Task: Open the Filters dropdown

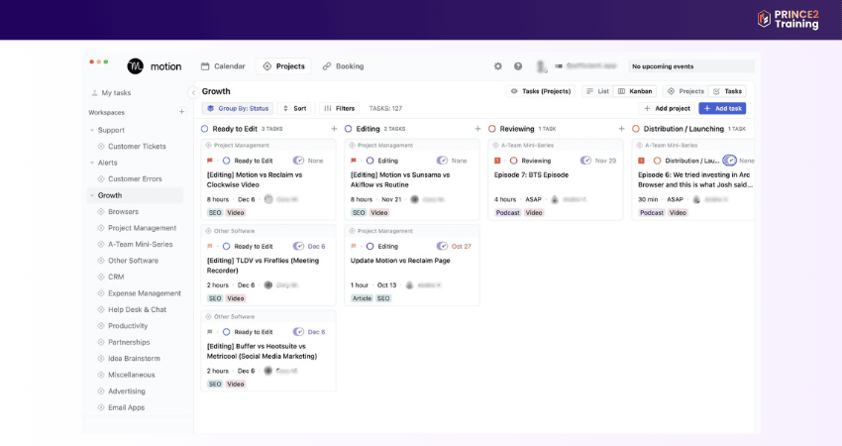Action: click(x=340, y=108)
